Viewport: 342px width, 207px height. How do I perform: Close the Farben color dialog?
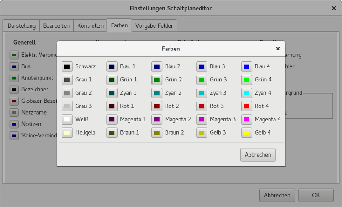tap(278, 49)
